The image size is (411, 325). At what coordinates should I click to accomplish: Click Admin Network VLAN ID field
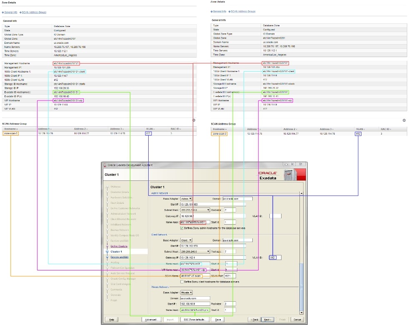click(x=275, y=216)
